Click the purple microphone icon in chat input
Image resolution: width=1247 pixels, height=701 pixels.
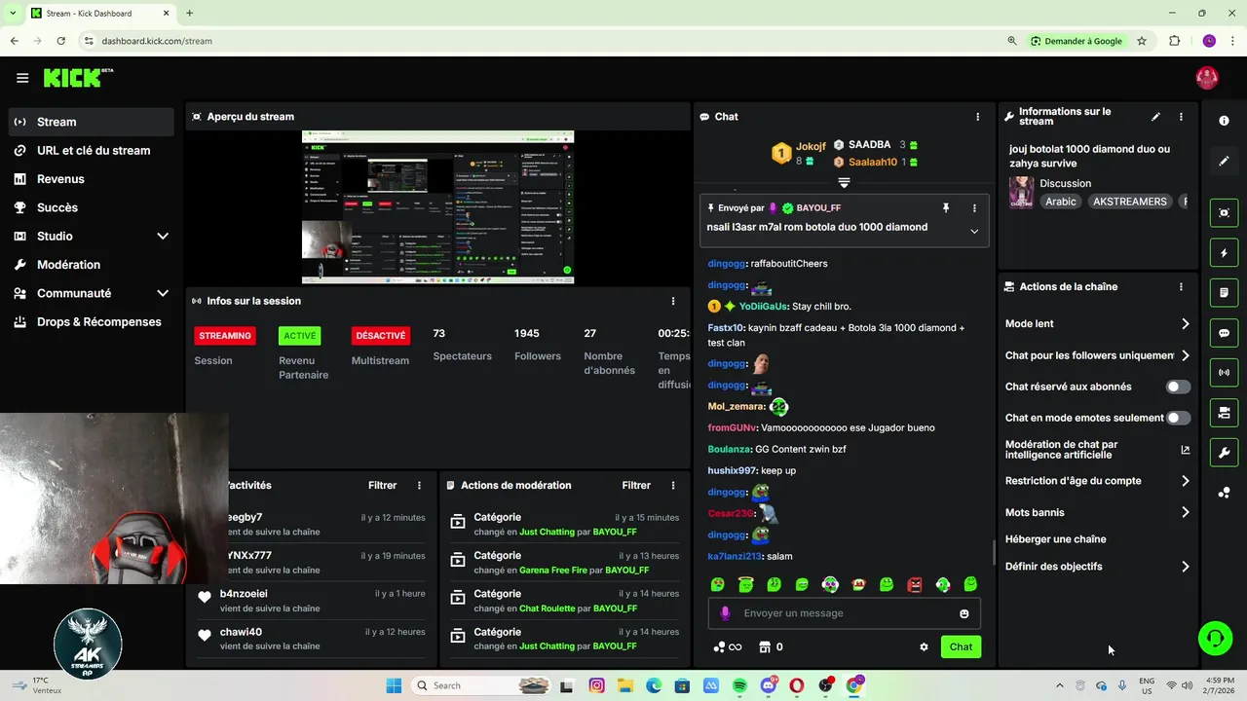(x=725, y=613)
